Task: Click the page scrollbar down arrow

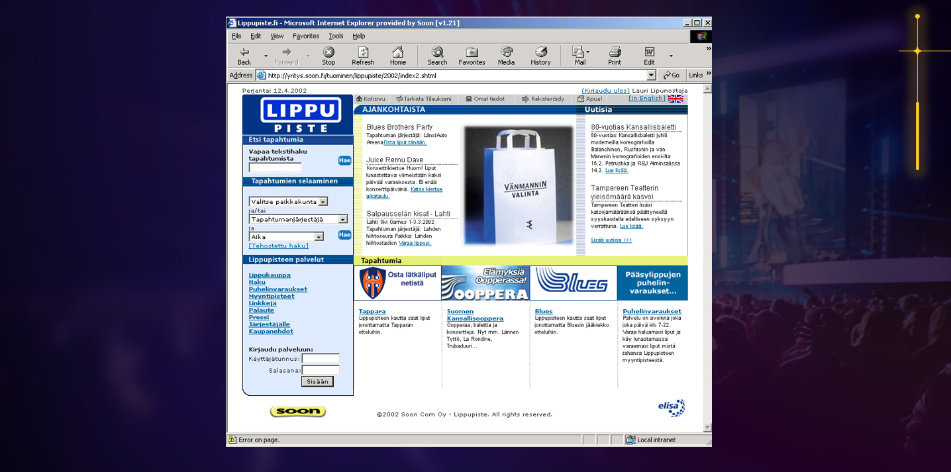Action: pyautogui.click(x=707, y=428)
